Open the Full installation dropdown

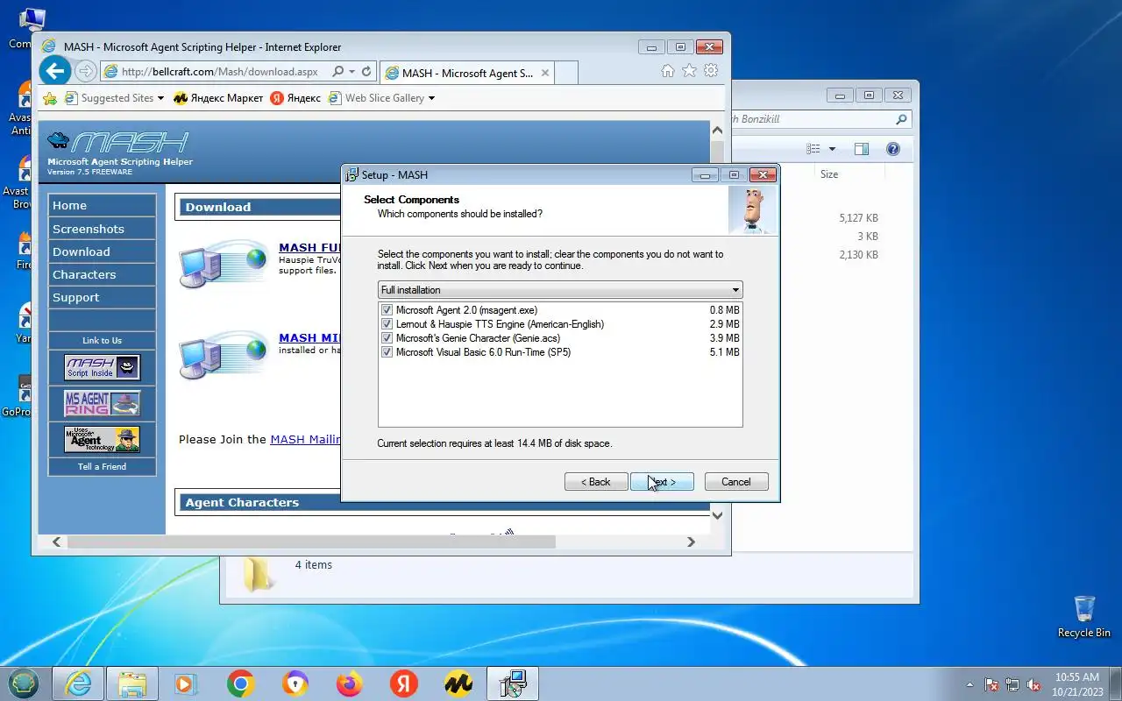tap(560, 290)
